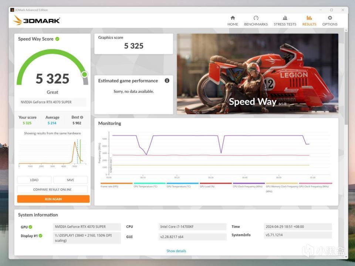Click the Your score value 5 325
Viewport: 355px width, 266px height.
point(27,123)
